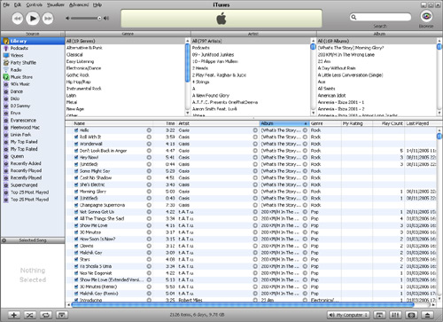Skip to the previous track
The height and width of the screenshot is (322, 443).
pos(18,19)
